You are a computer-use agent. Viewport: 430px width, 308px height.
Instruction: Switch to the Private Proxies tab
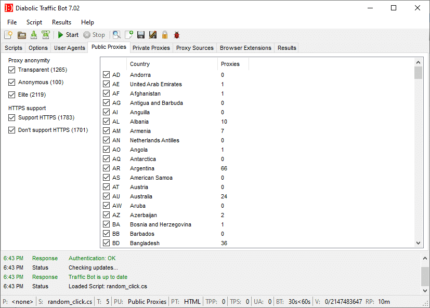(x=151, y=48)
